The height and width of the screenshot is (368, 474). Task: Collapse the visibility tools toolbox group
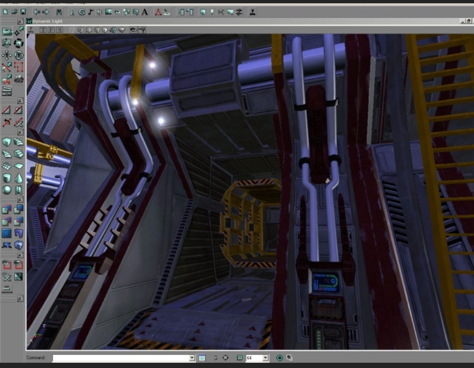pyautogui.click(x=20, y=255)
